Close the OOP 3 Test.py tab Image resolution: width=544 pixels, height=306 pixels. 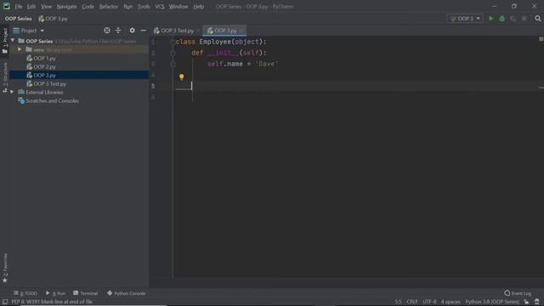(x=198, y=31)
